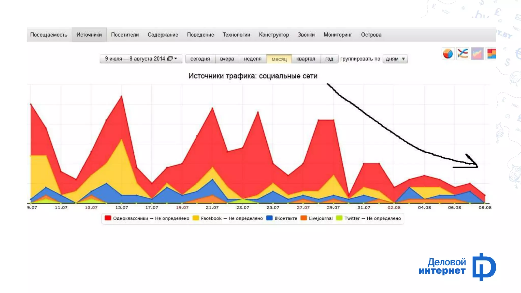Switch to the pie chart view icon
Image resolution: width=521 pixels, height=293 pixels.
click(x=448, y=54)
